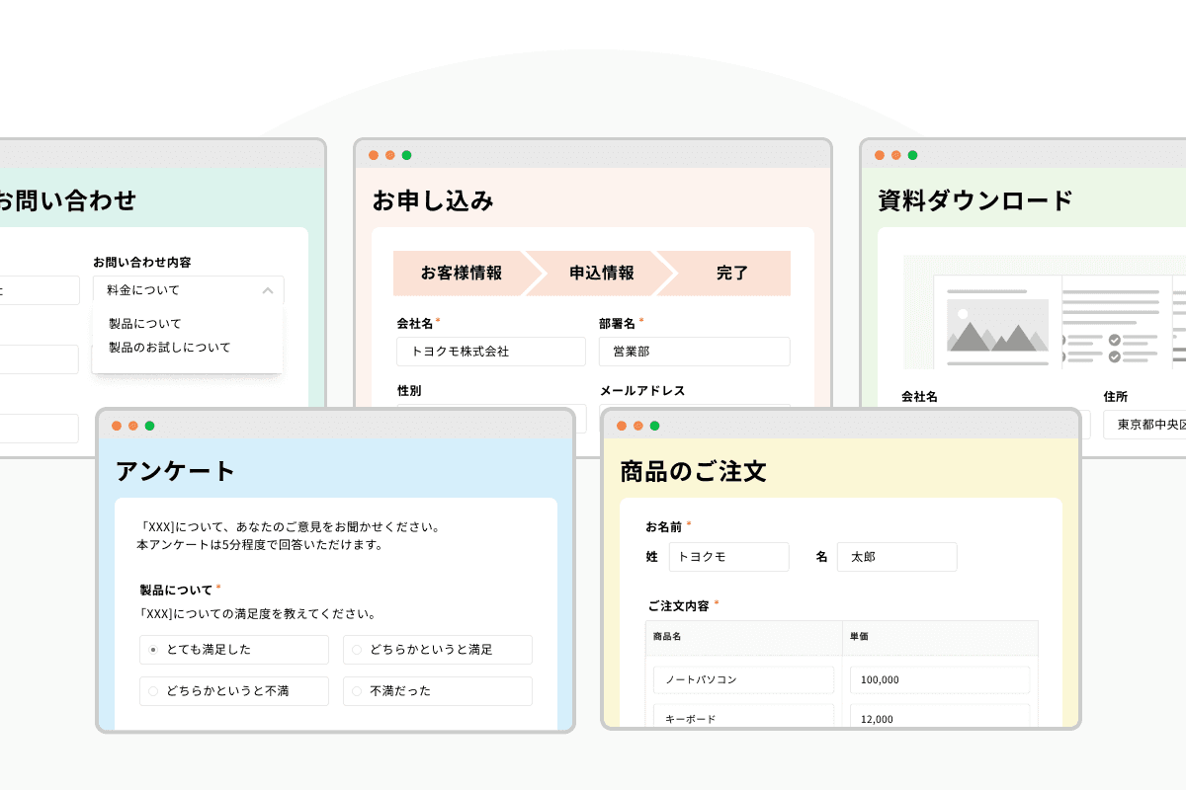Select the 不満だった radio button

(x=358, y=691)
